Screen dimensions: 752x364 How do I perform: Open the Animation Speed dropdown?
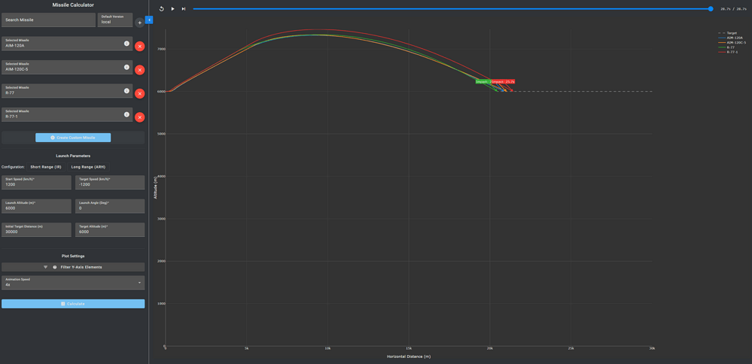tap(73, 283)
